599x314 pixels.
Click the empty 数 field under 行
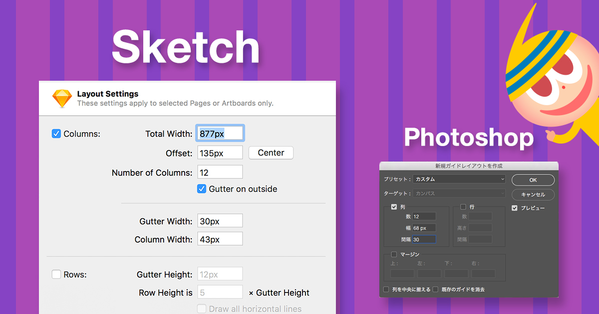coord(480,216)
